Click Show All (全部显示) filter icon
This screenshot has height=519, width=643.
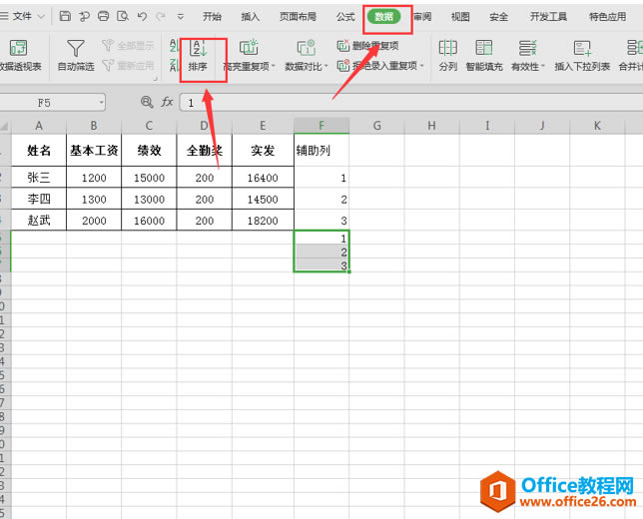pyautogui.click(x=128, y=45)
